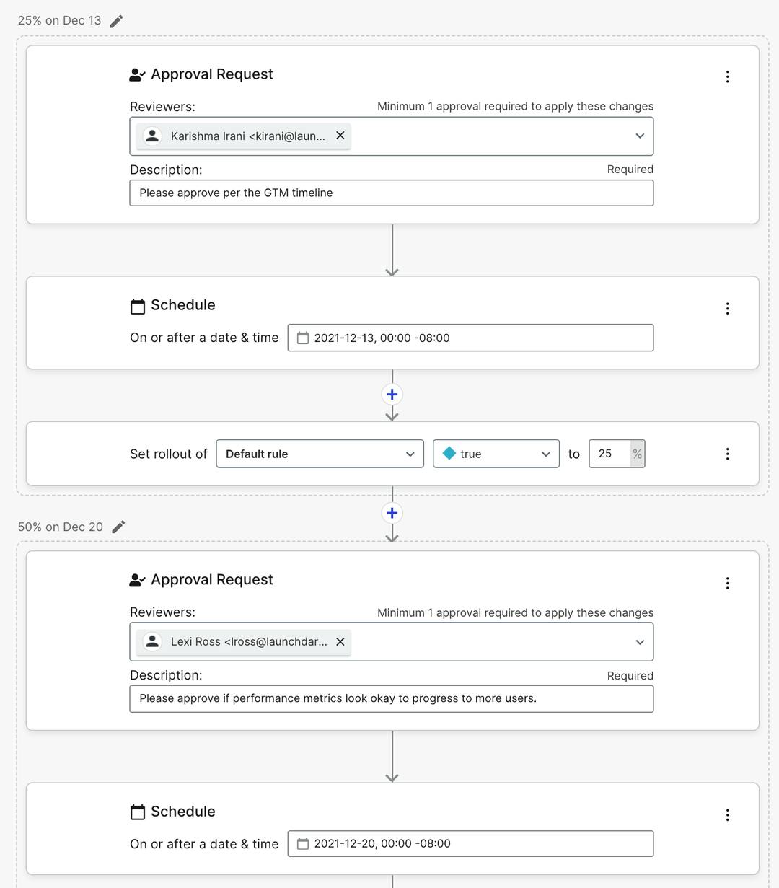Image resolution: width=779 pixels, height=888 pixels.
Task: Remove reviewer Lexi Ross
Action: pyautogui.click(x=340, y=641)
